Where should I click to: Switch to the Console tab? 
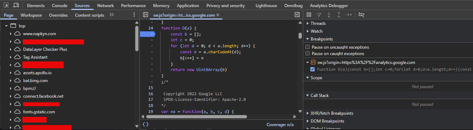59,6
